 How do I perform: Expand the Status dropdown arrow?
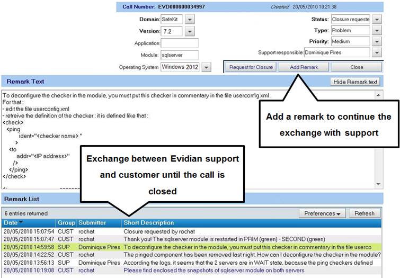pos(377,20)
